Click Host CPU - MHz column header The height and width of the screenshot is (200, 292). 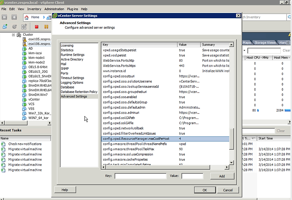click(x=258, y=58)
